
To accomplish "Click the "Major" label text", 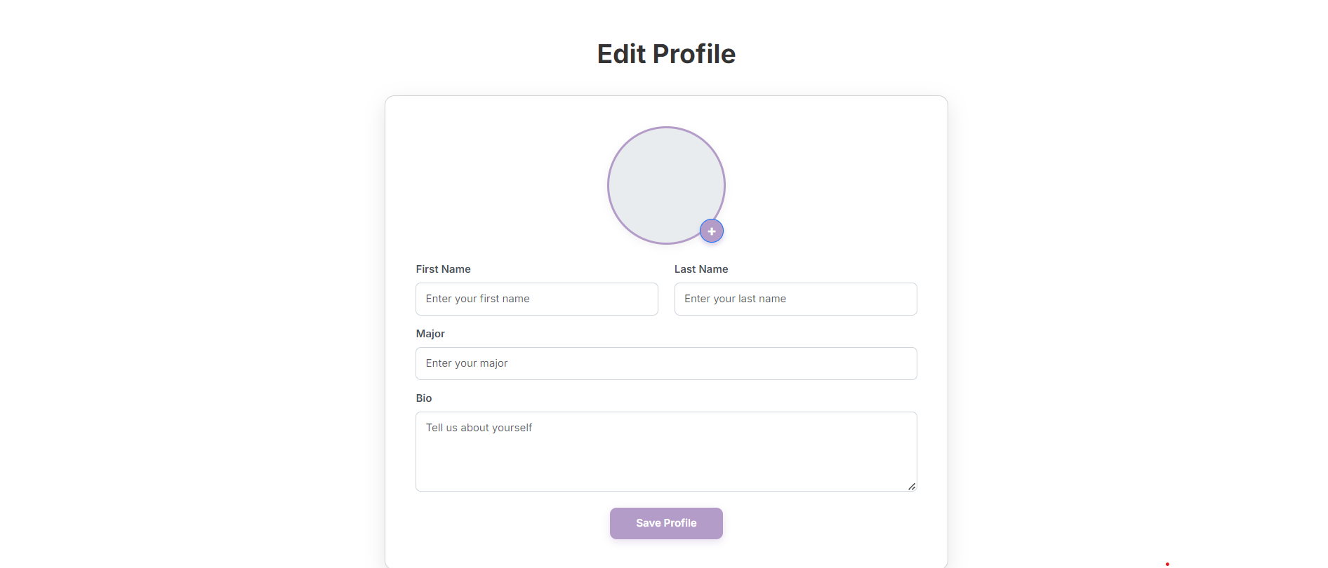I will coord(430,334).
